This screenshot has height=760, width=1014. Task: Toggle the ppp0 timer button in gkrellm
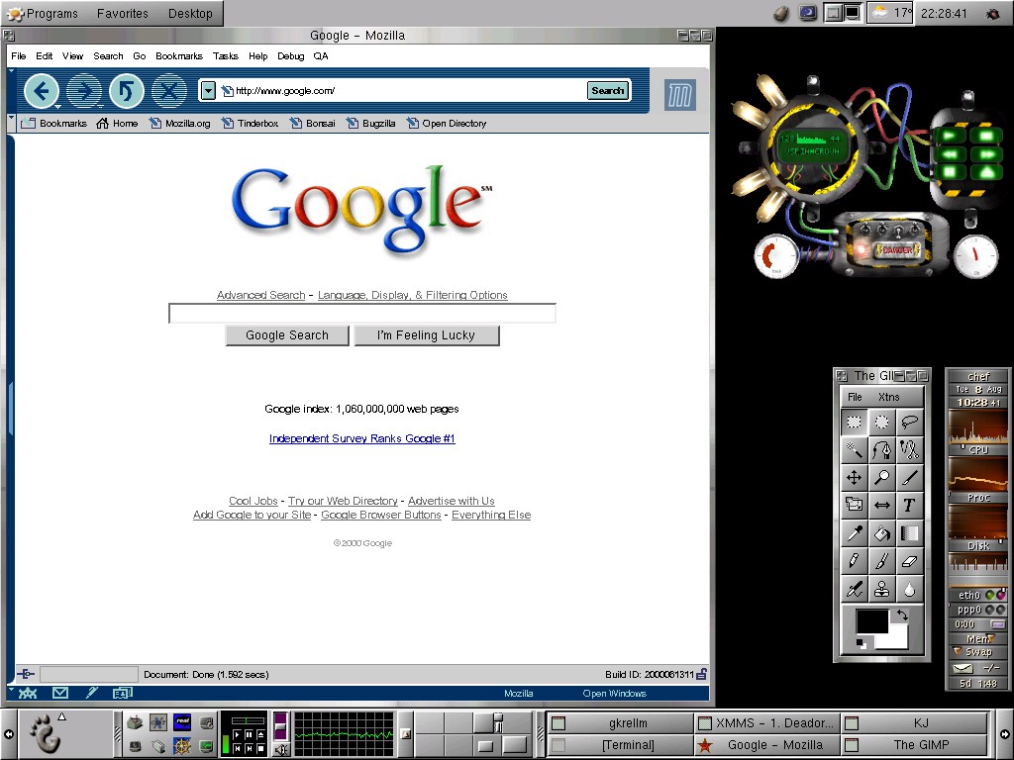pyautogui.click(x=998, y=624)
